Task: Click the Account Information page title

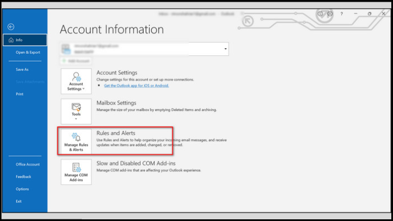Action: click(x=112, y=30)
